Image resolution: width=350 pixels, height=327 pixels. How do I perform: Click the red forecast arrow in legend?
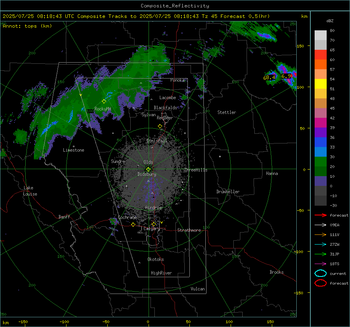click(320, 215)
